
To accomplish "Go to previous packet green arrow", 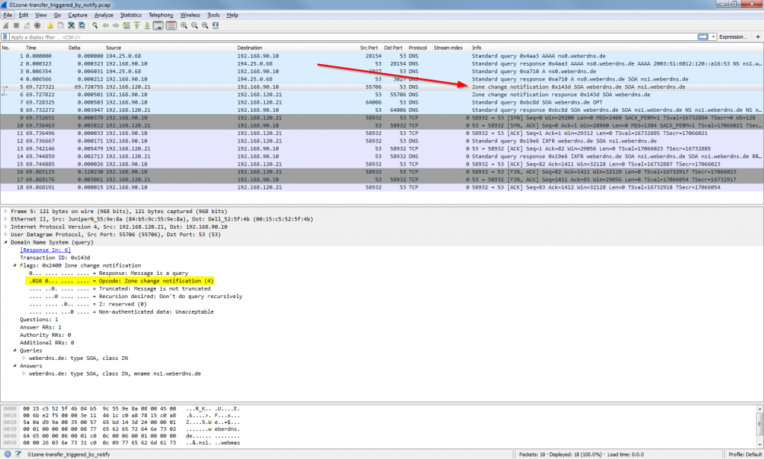I will 105,25.
